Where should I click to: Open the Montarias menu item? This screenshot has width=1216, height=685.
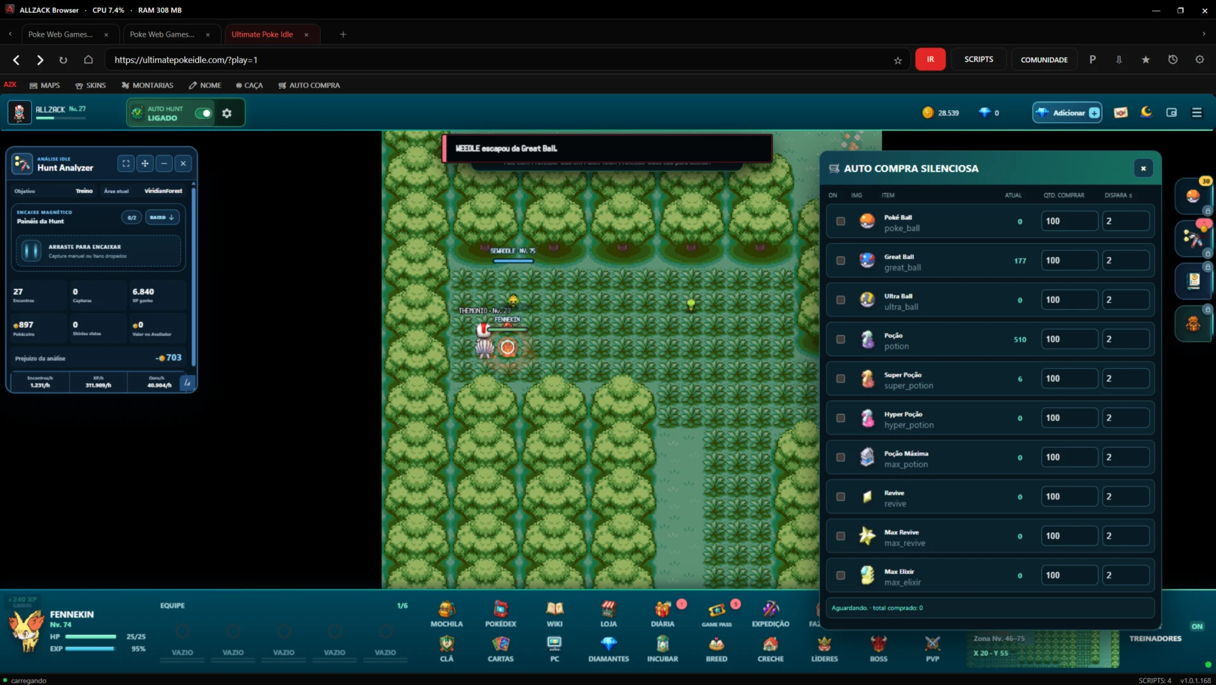147,85
